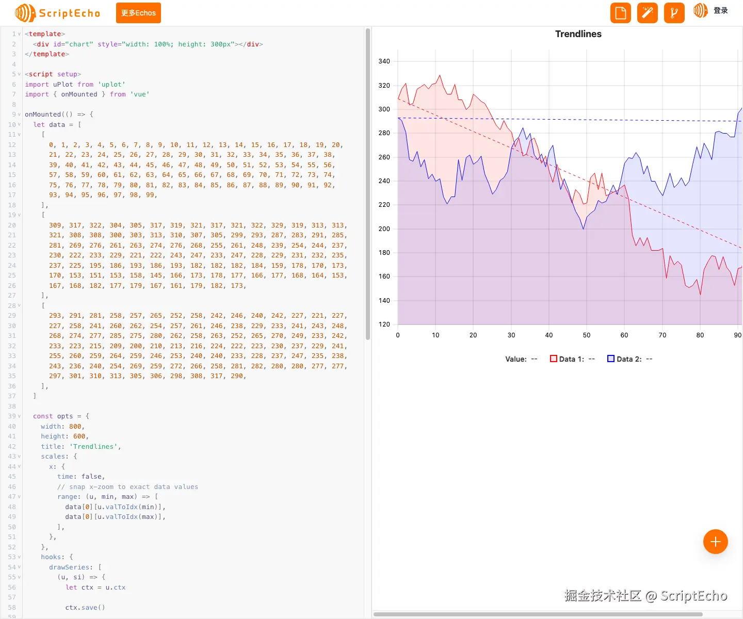Image resolution: width=743 pixels, height=619 pixels.
Task: Click the 200 y-axis label
Action: coord(384,229)
